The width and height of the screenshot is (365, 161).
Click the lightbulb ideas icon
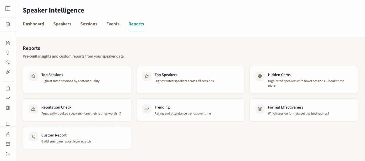click(8, 53)
